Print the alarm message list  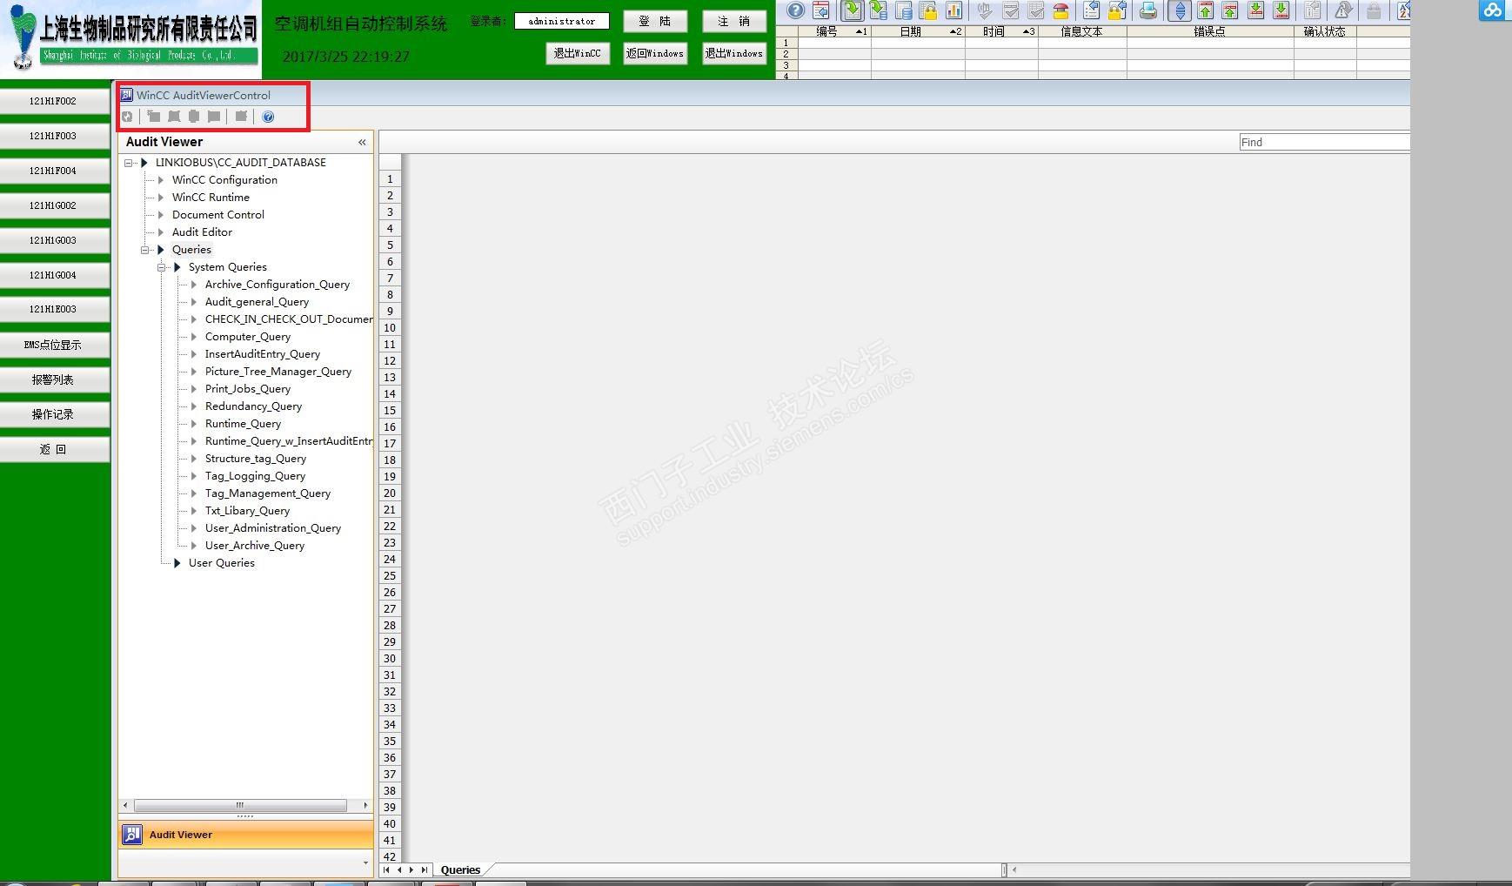pyautogui.click(x=1148, y=10)
